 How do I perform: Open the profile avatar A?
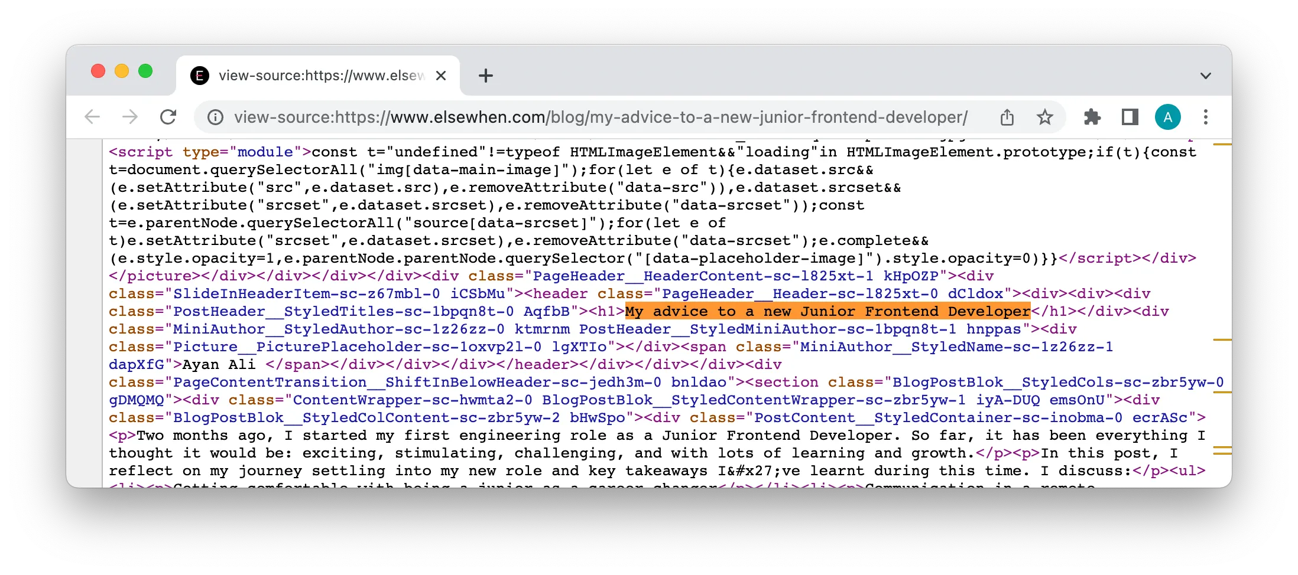(1167, 117)
